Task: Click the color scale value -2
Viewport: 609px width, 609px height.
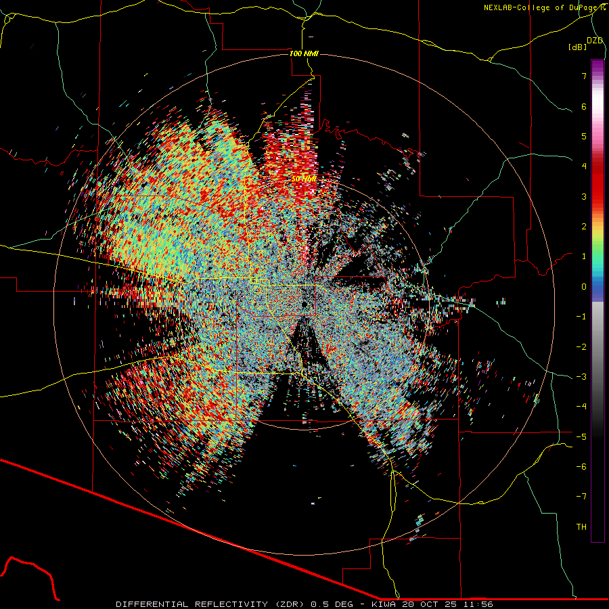Action: [581, 346]
